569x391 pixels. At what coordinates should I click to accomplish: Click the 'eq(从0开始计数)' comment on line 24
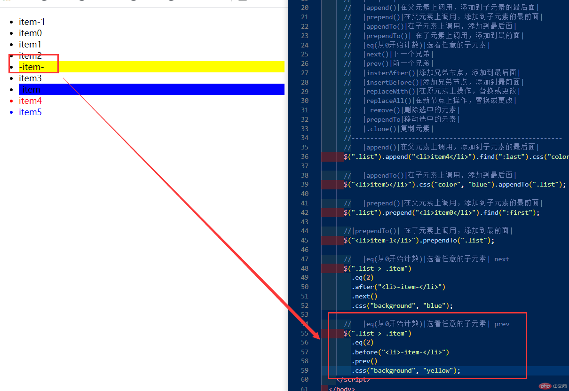[x=417, y=45]
